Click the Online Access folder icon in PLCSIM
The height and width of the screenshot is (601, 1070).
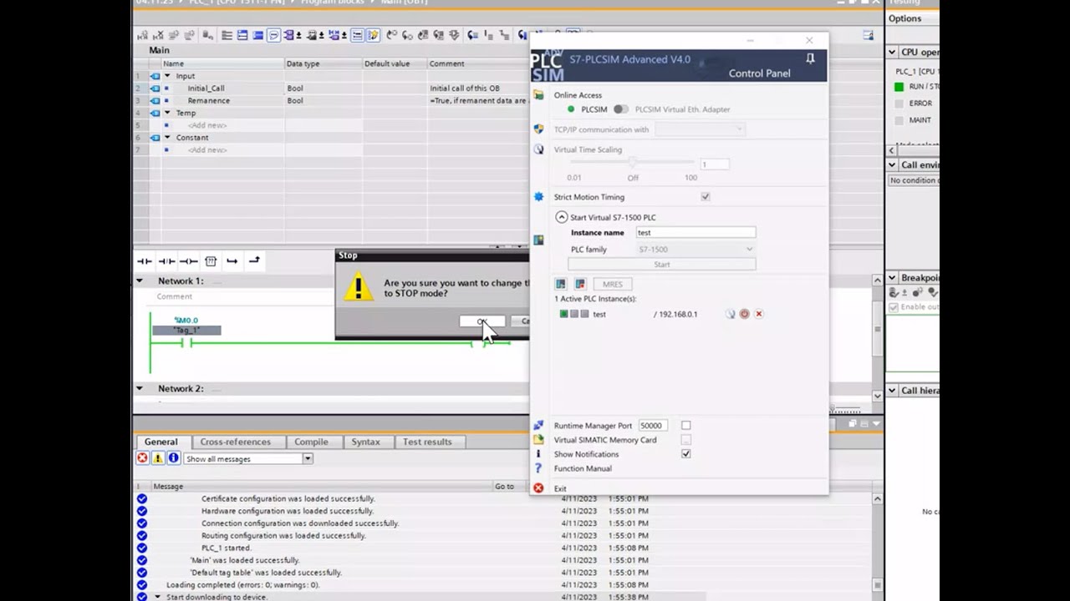(538, 95)
